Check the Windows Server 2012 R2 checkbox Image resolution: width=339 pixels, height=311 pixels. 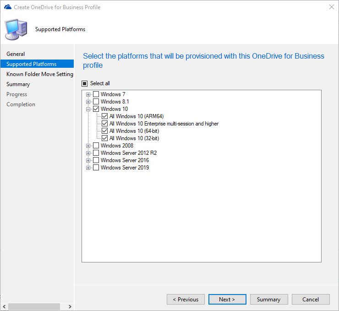(x=96, y=153)
